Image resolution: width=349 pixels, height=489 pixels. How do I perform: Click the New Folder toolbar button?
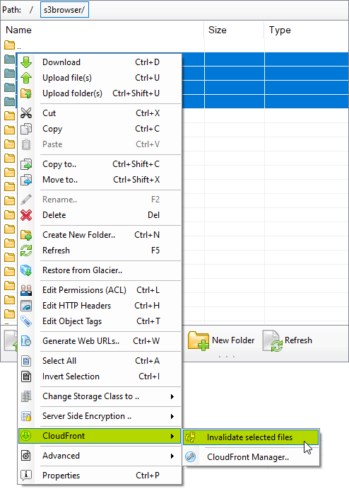(221, 340)
